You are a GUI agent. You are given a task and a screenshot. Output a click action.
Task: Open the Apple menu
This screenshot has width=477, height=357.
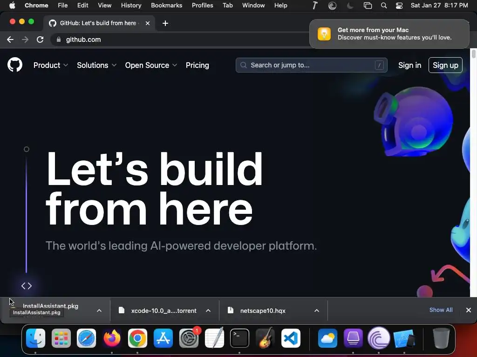pyautogui.click(x=12, y=5)
